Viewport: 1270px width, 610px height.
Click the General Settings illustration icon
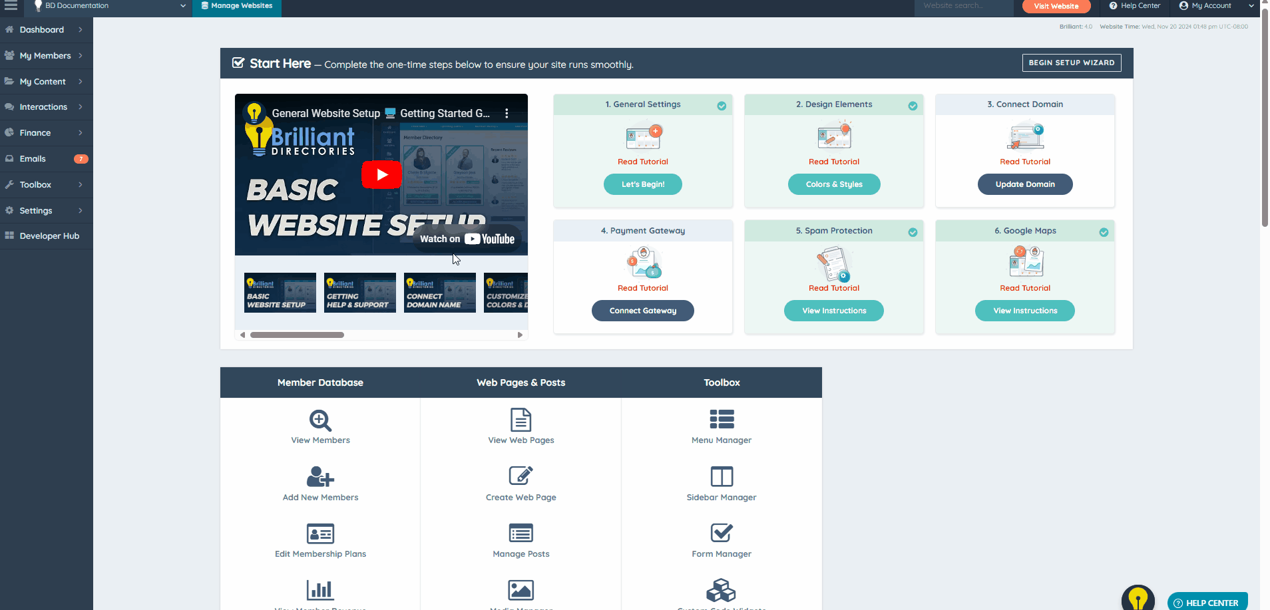coord(643,136)
